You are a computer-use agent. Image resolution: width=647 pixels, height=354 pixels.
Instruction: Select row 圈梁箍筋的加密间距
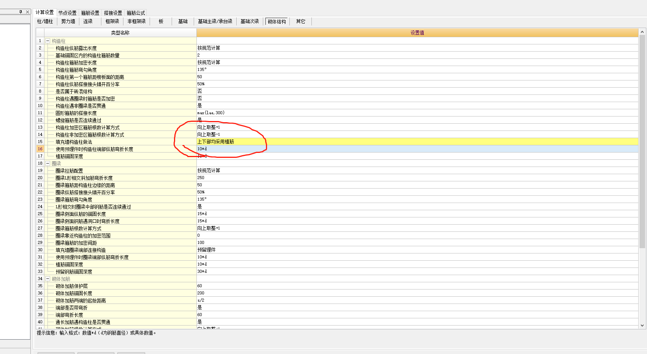tap(76, 243)
